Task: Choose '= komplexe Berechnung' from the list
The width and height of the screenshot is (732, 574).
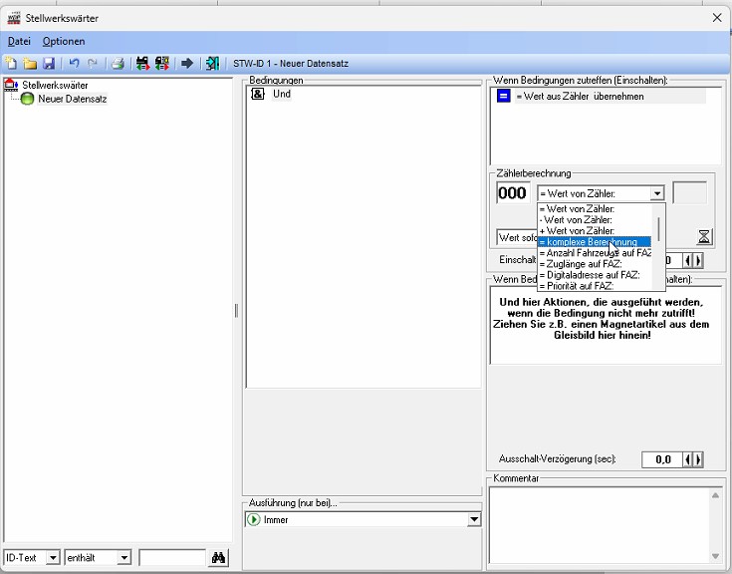Action: (594, 242)
